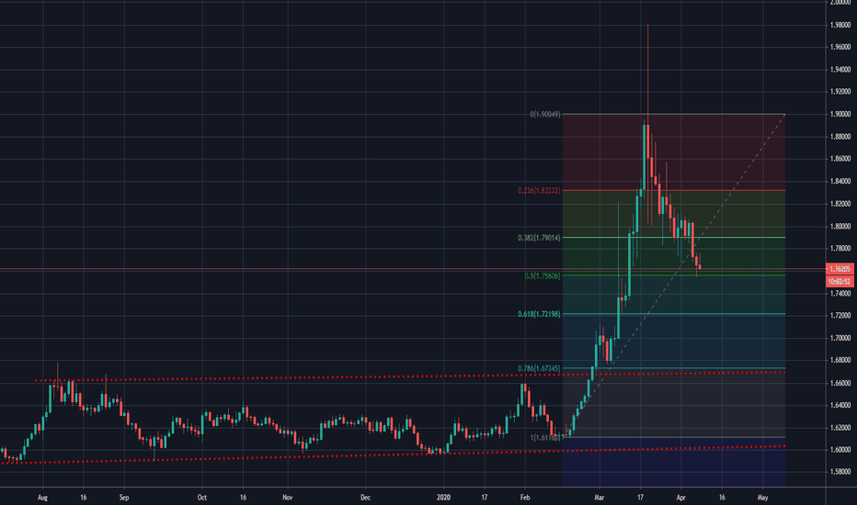Select 1.74000 on the price axis
Viewport: 857px width, 505px height.
(x=840, y=293)
